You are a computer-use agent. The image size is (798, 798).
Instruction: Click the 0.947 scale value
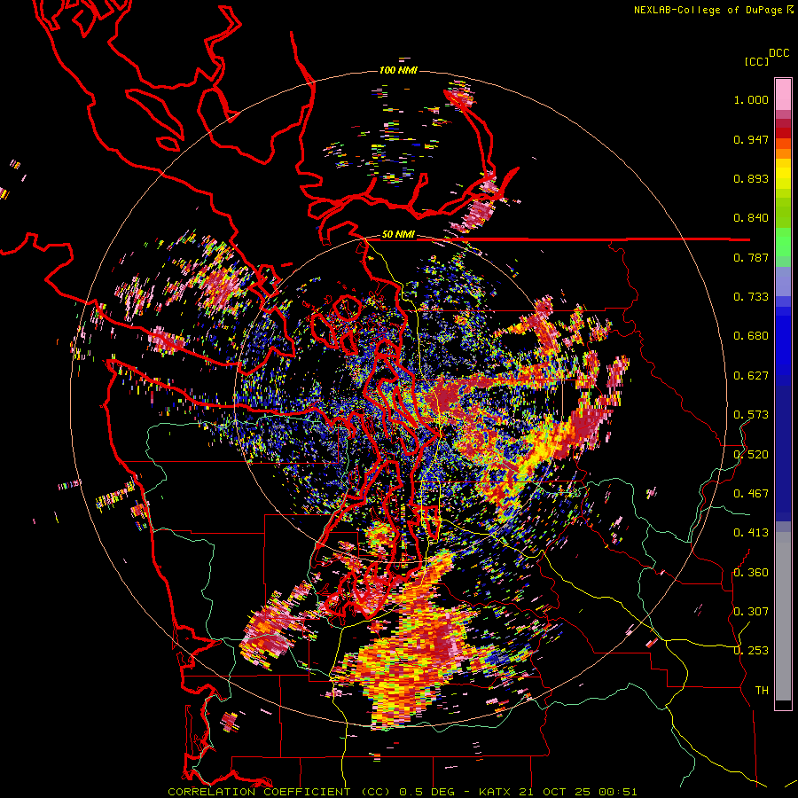point(751,139)
